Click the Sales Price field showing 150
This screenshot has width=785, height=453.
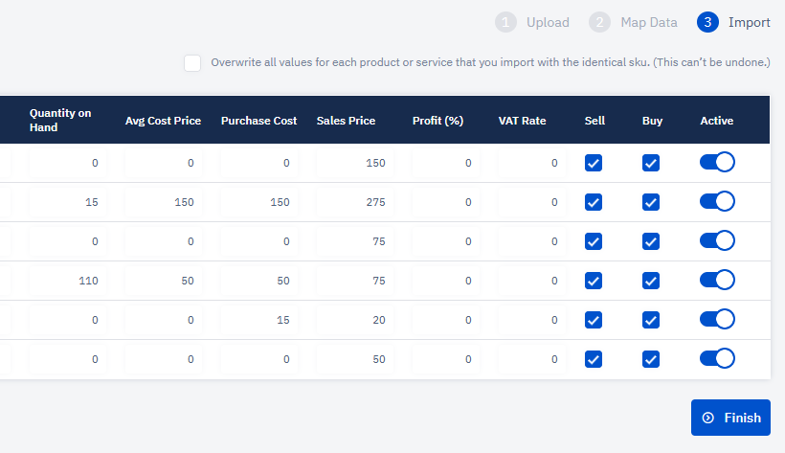(355, 163)
